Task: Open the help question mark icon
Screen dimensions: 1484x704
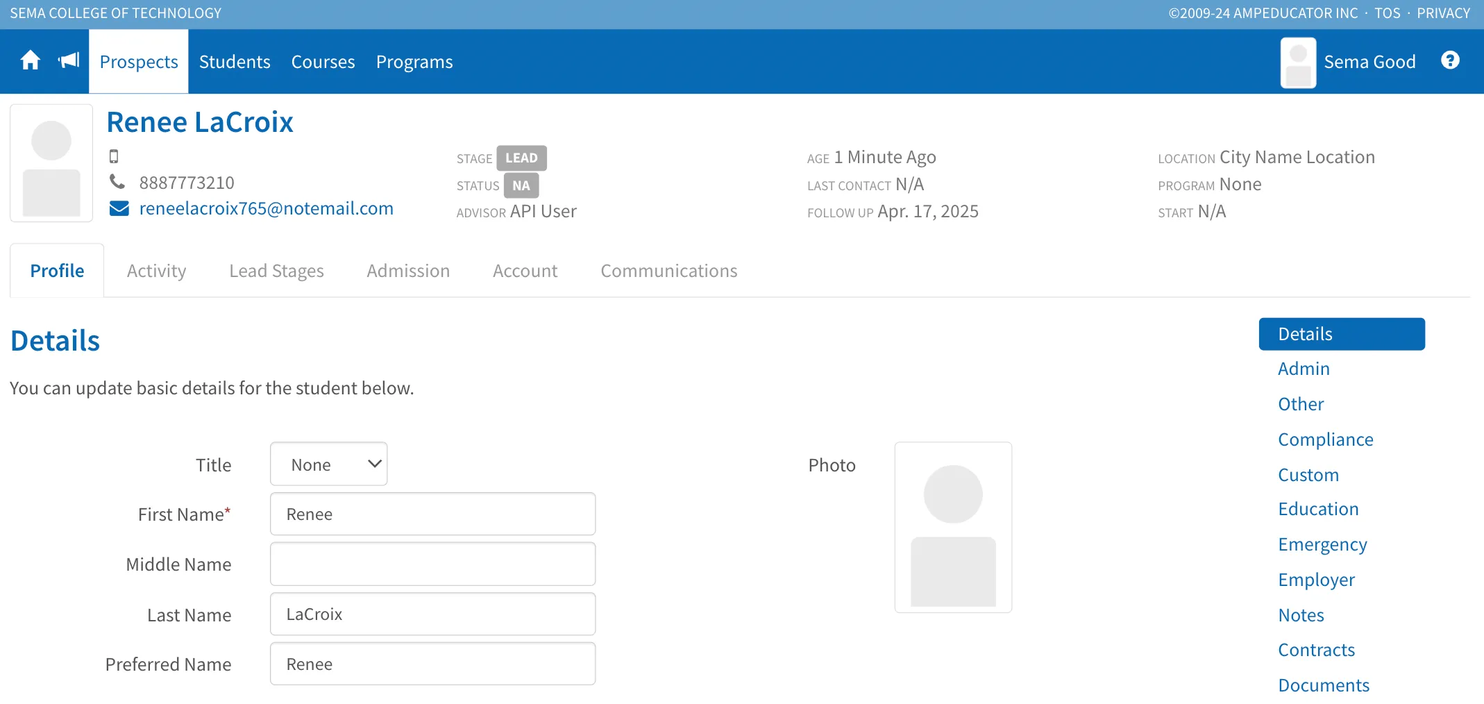Action: pos(1450,60)
